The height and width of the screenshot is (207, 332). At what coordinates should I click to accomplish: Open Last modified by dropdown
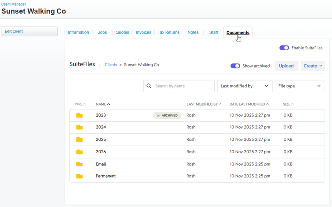click(245, 86)
